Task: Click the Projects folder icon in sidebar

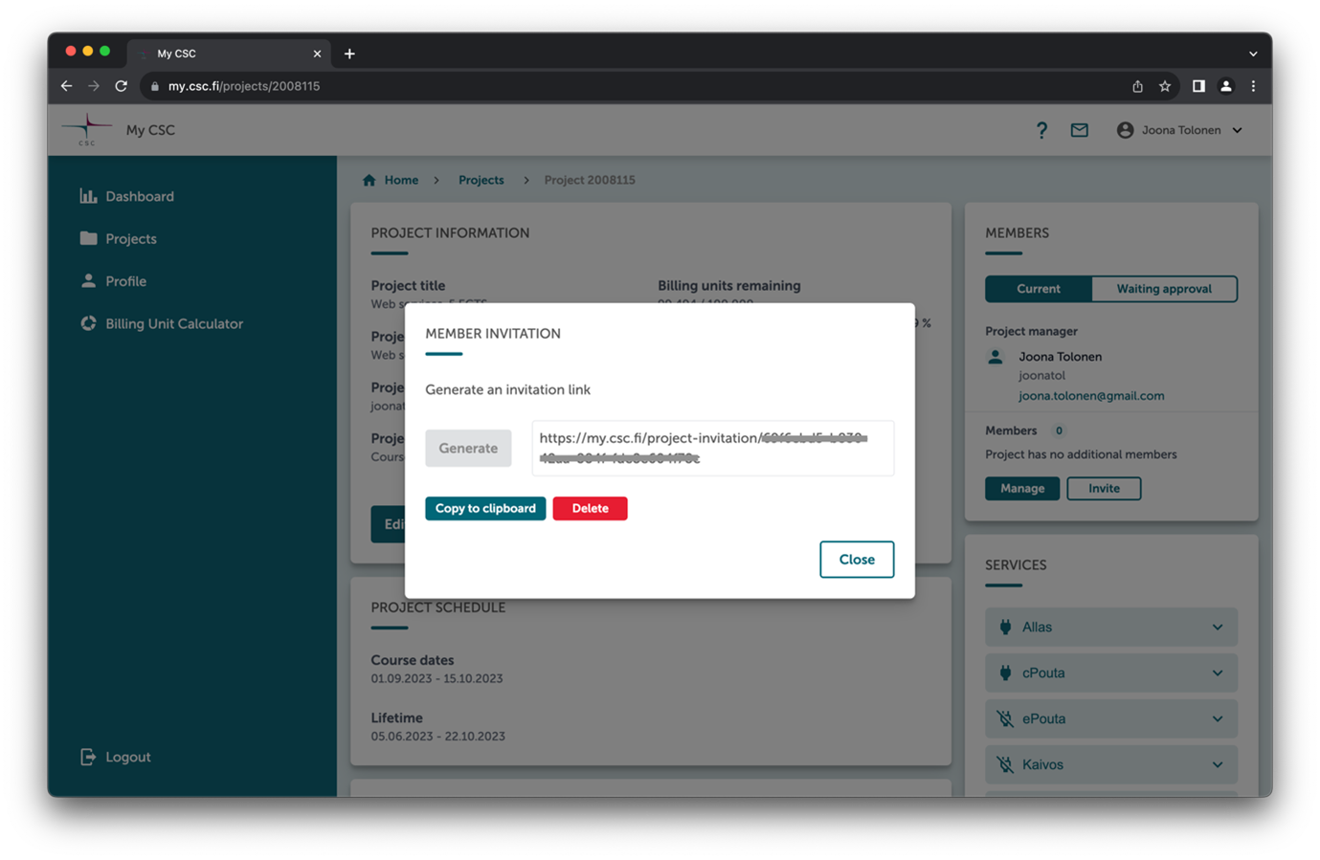Action: (x=88, y=238)
